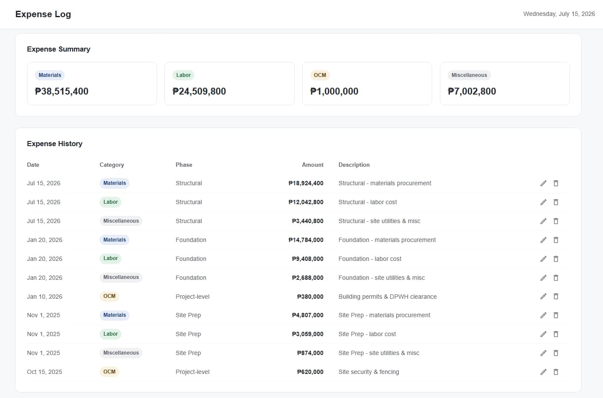Delete the Foundation labor cost entry
The image size is (603, 398).
click(556, 259)
